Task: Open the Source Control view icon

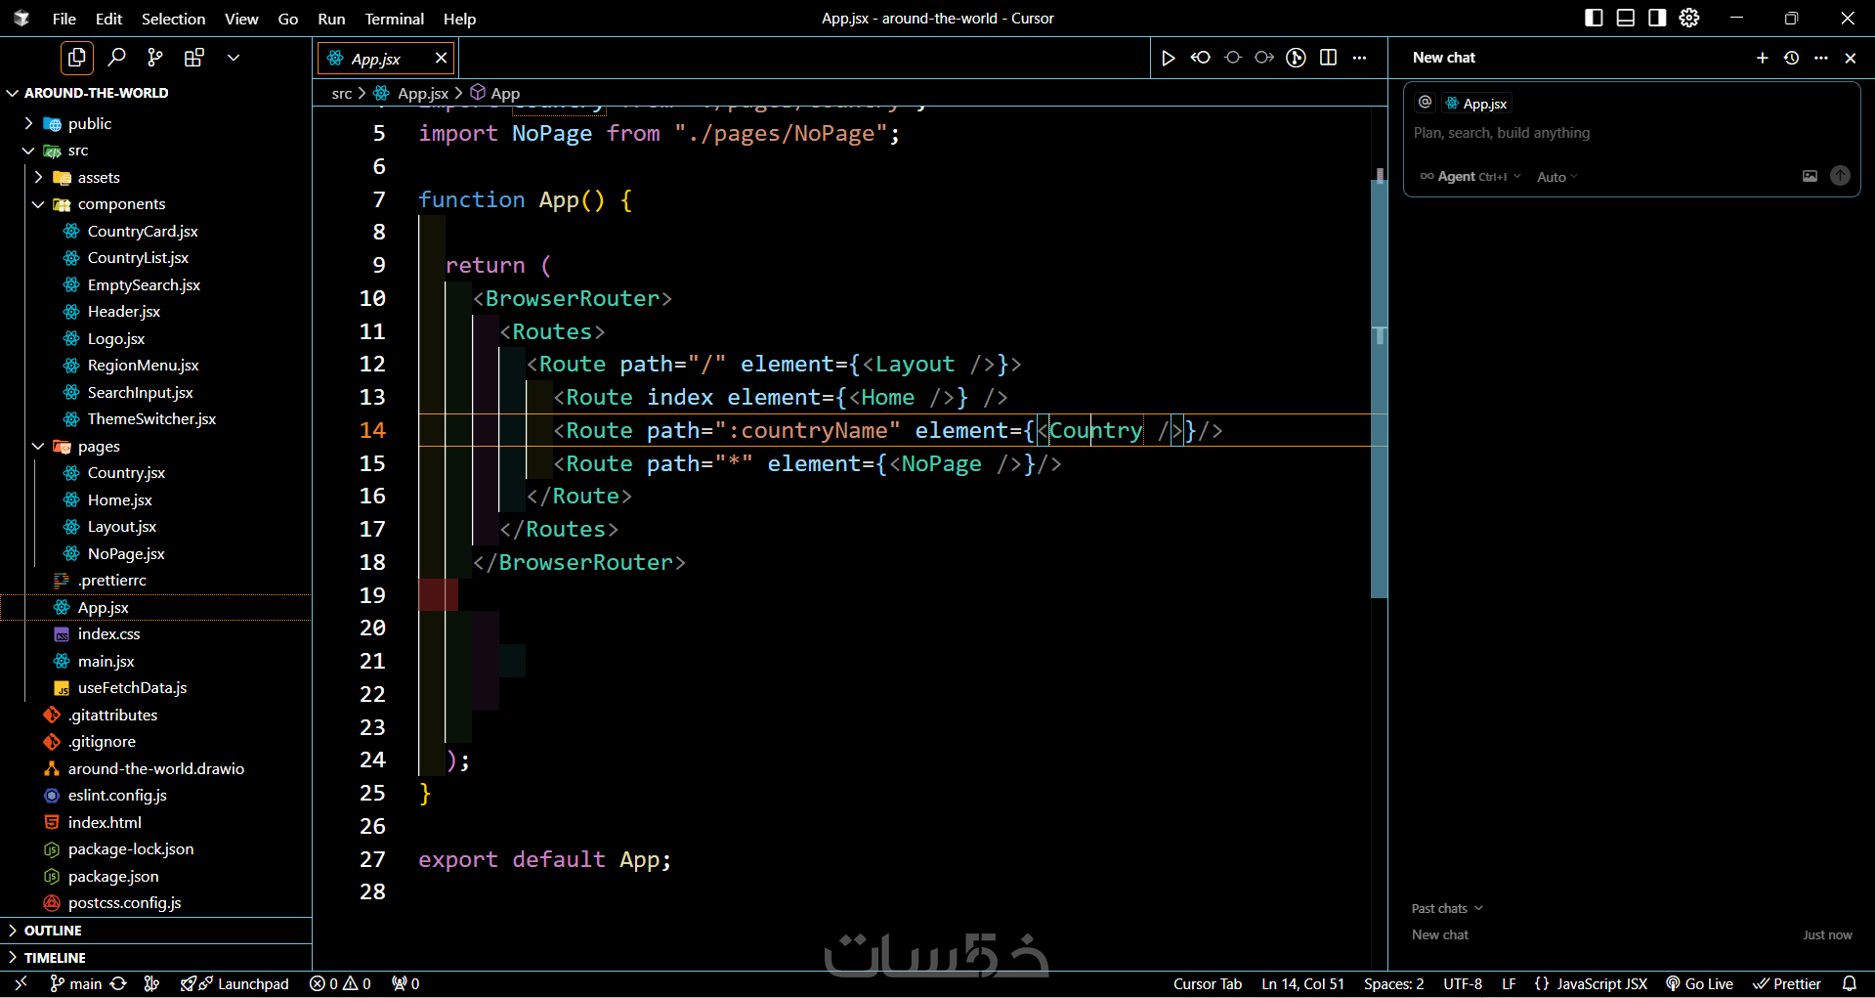Action: pos(154,58)
